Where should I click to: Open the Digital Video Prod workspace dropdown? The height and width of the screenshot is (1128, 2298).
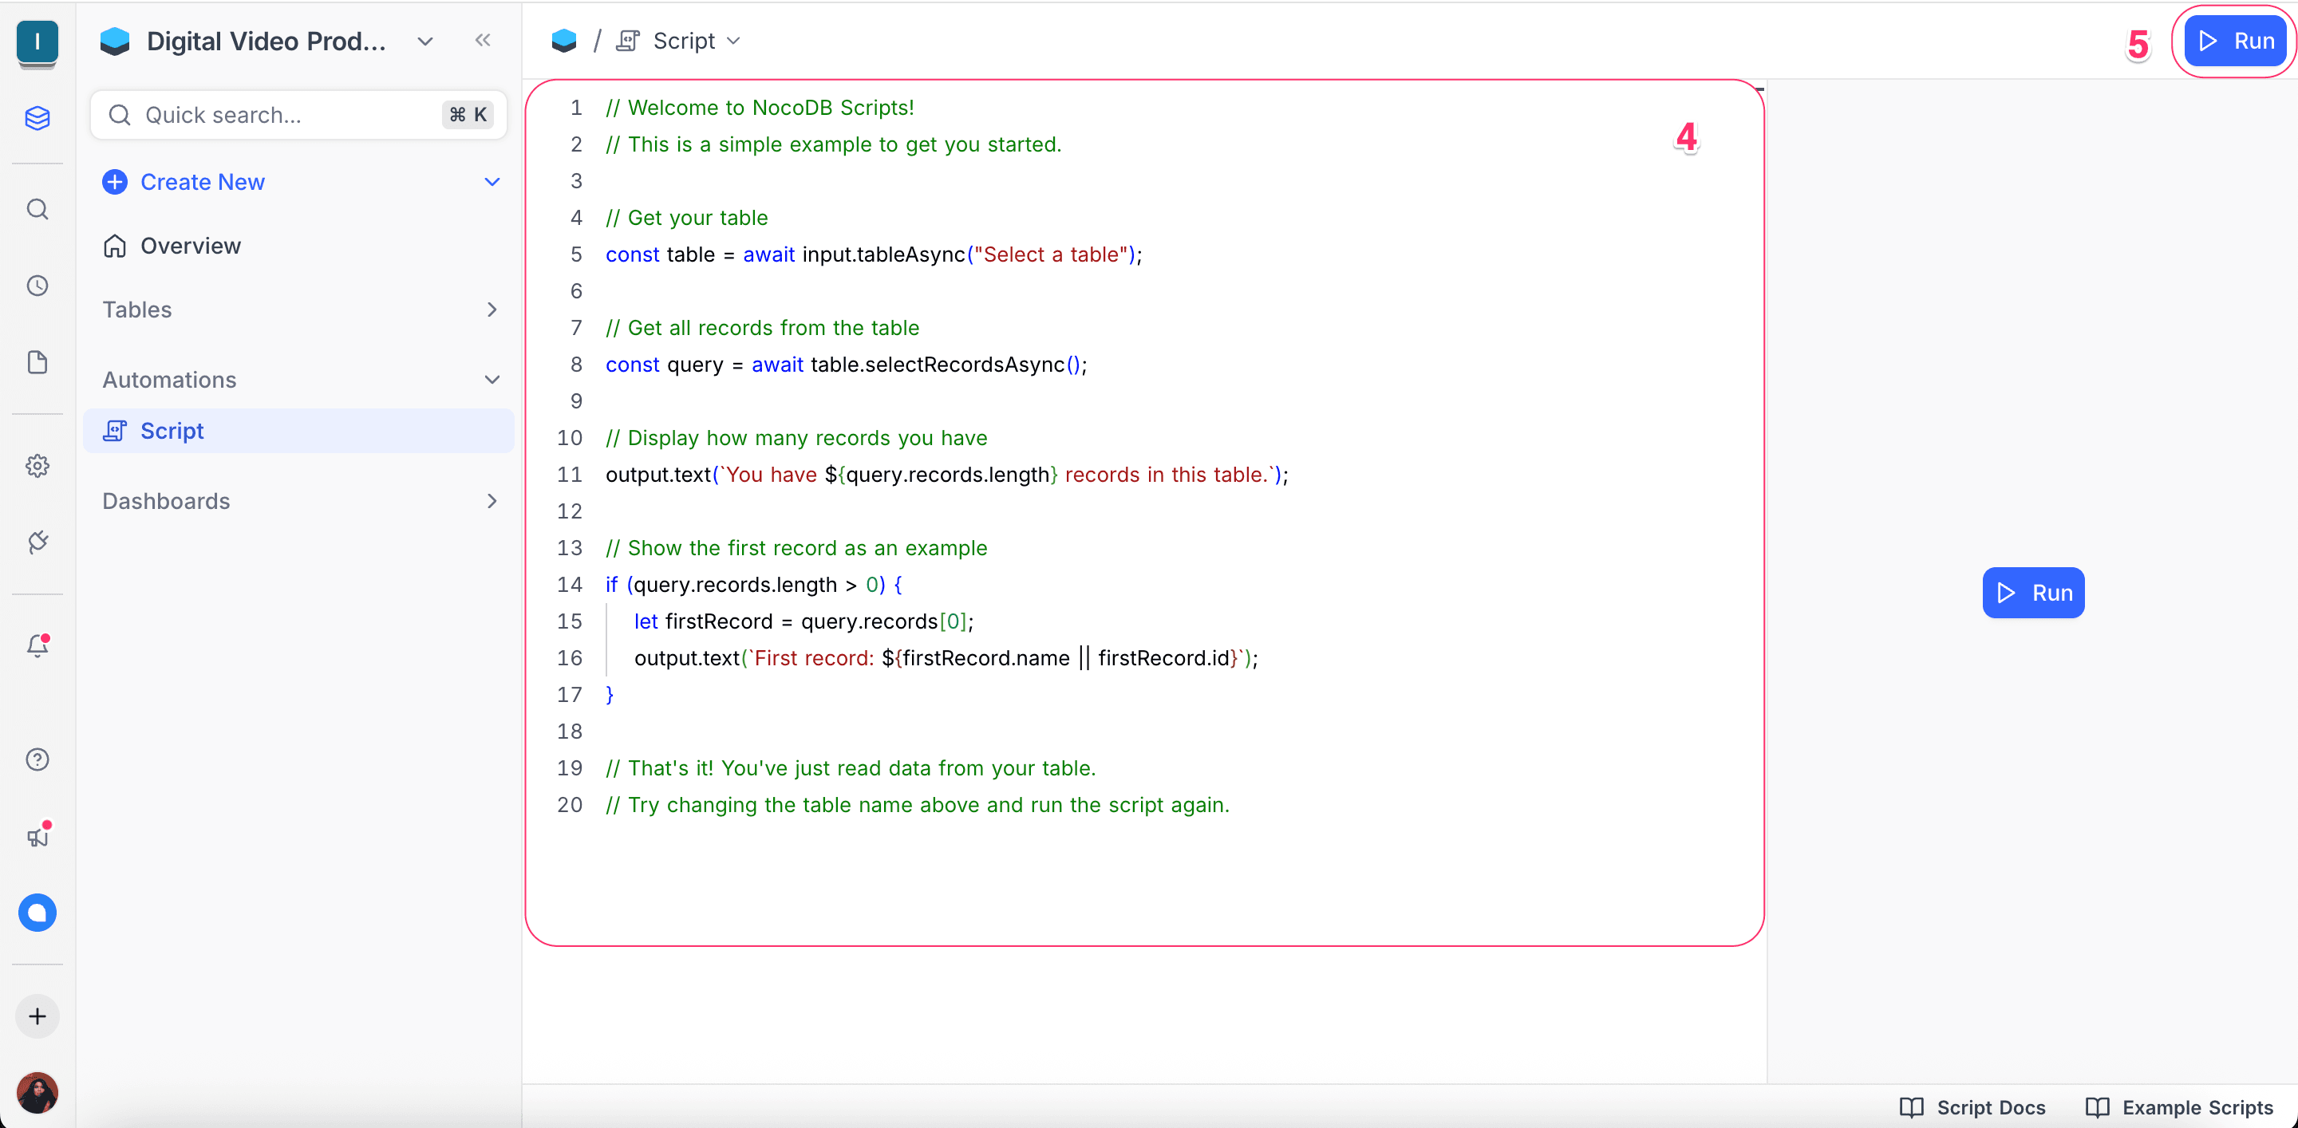click(x=424, y=41)
